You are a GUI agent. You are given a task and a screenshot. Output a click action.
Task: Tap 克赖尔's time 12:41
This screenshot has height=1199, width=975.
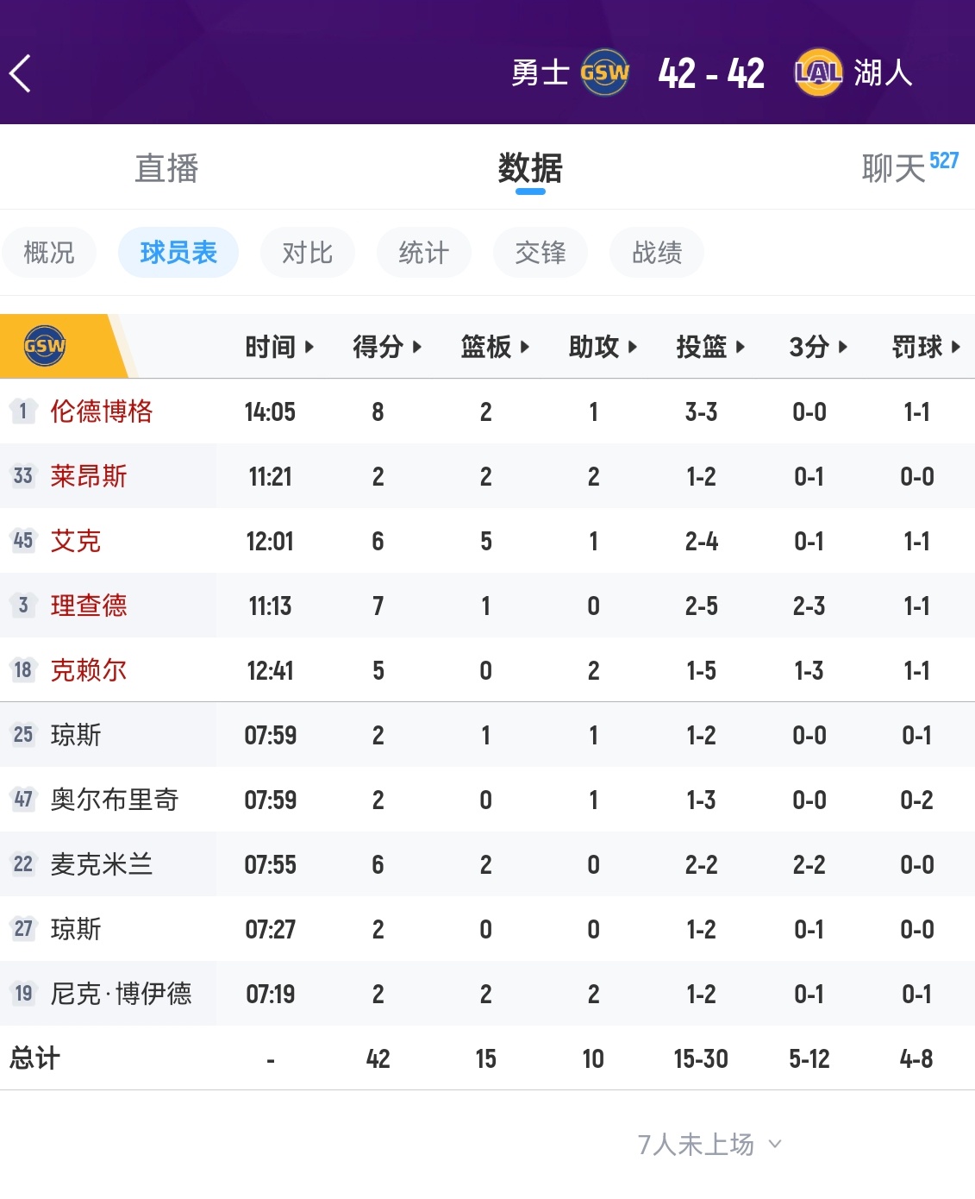pos(270,670)
